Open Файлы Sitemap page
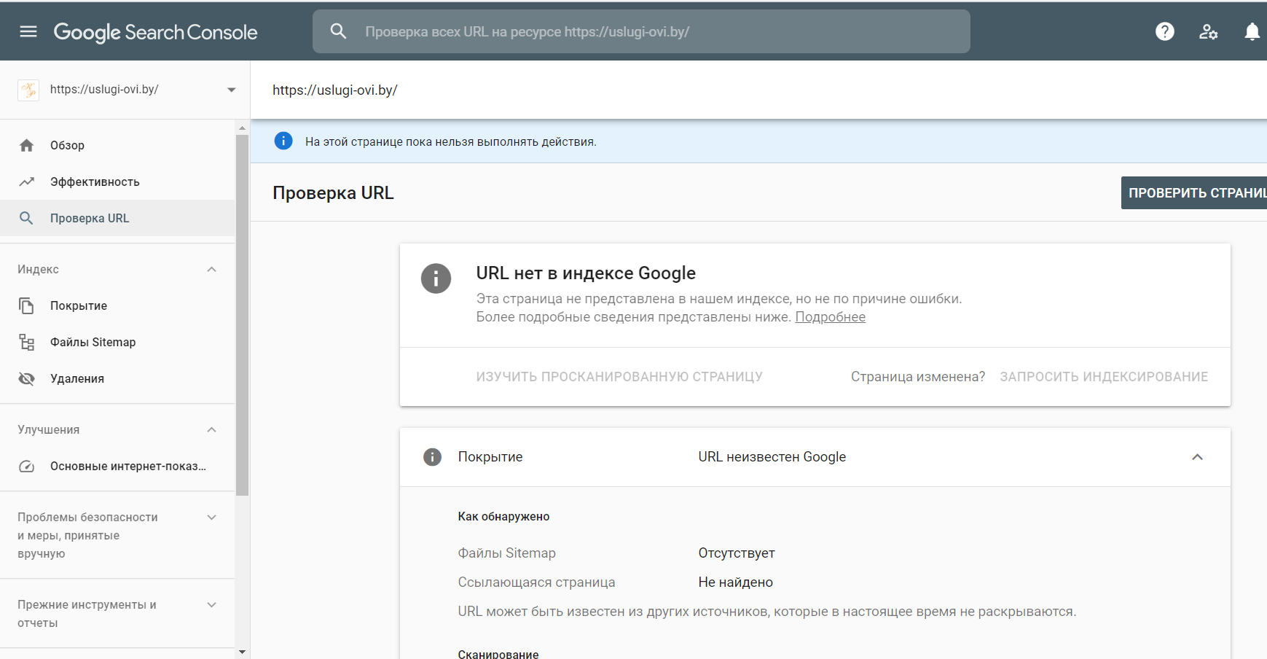 tap(118, 342)
